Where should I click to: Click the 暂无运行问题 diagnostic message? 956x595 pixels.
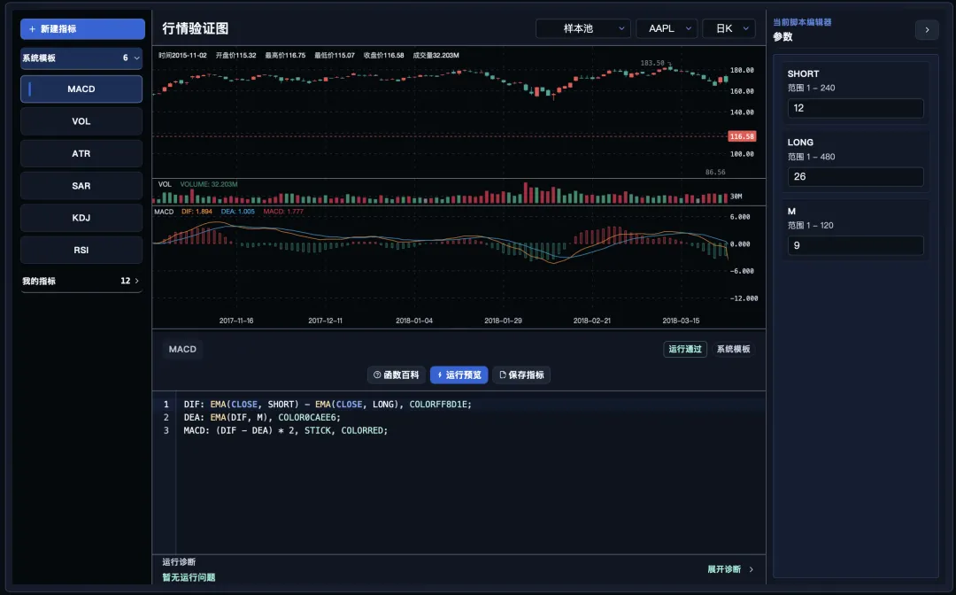click(x=189, y=577)
